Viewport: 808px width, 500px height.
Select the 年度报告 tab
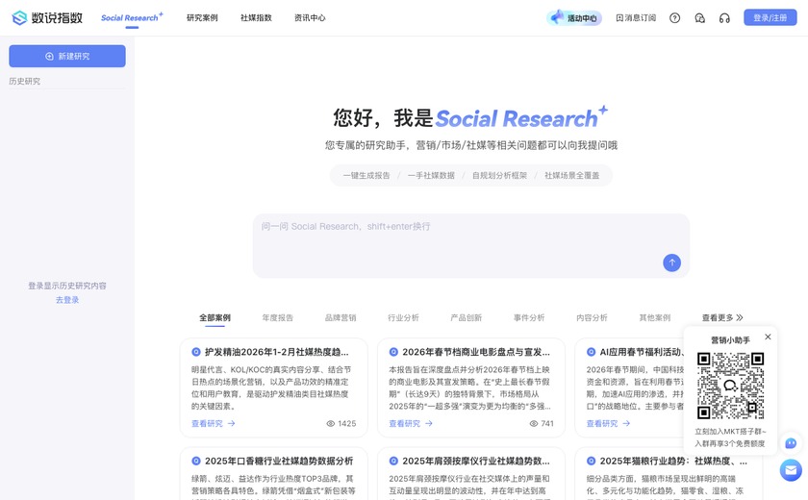click(278, 317)
